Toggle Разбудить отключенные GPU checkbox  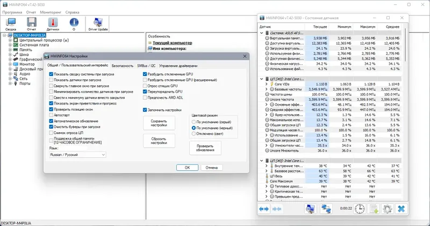[145, 74]
